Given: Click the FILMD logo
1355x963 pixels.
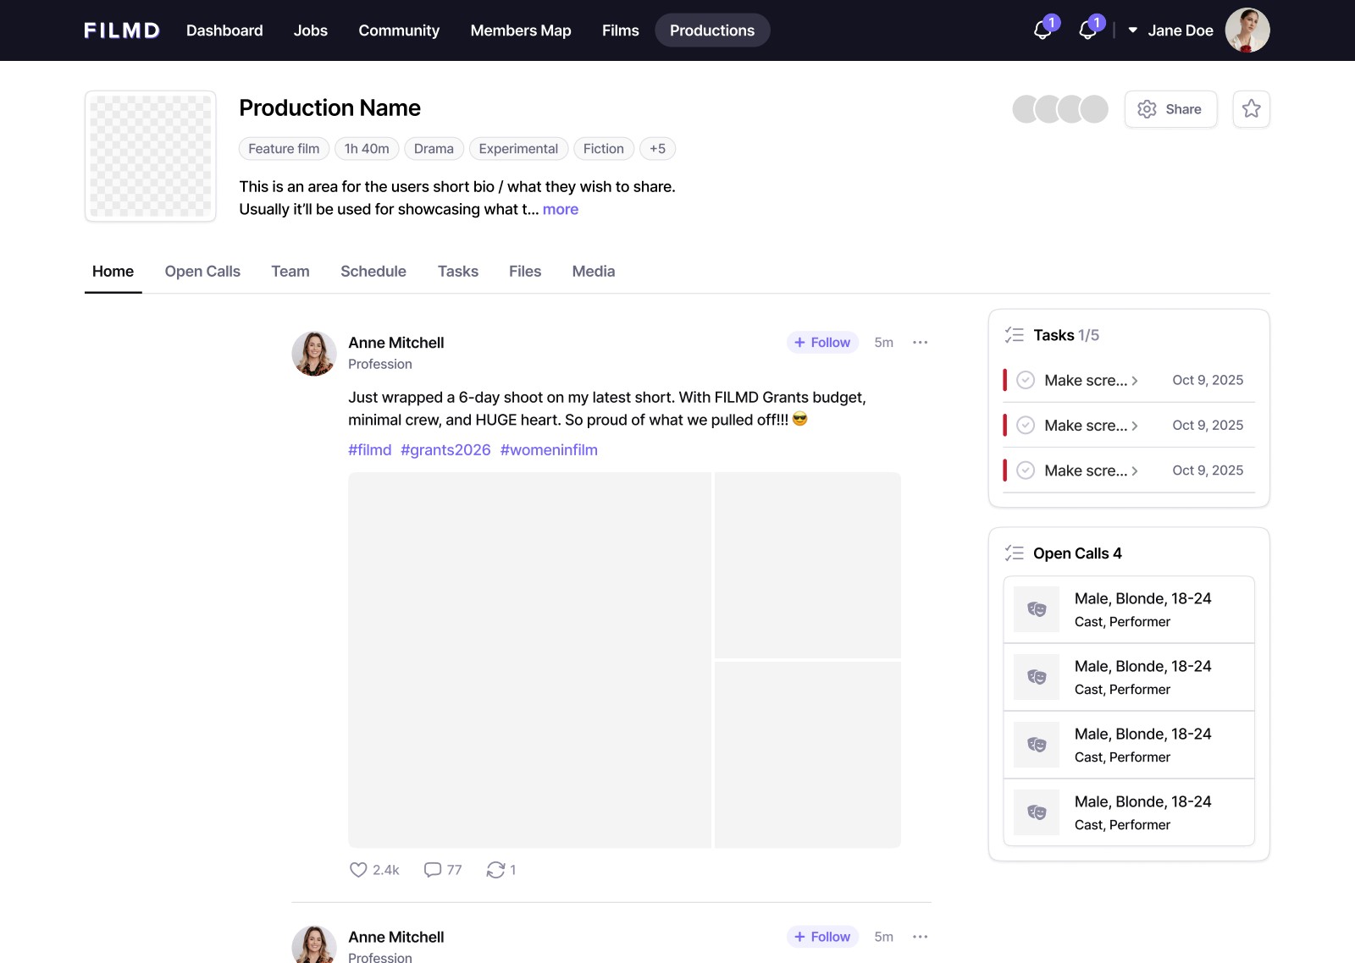Looking at the screenshot, I should click(122, 30).
